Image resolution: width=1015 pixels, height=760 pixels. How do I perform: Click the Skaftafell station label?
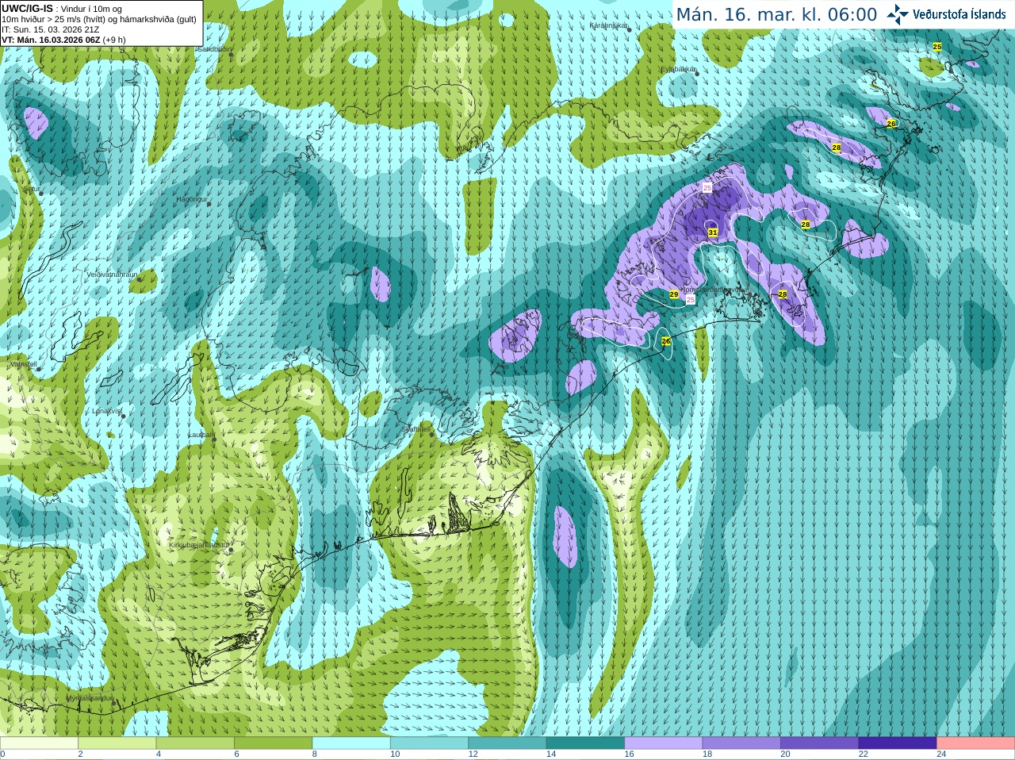pos(416,429)
